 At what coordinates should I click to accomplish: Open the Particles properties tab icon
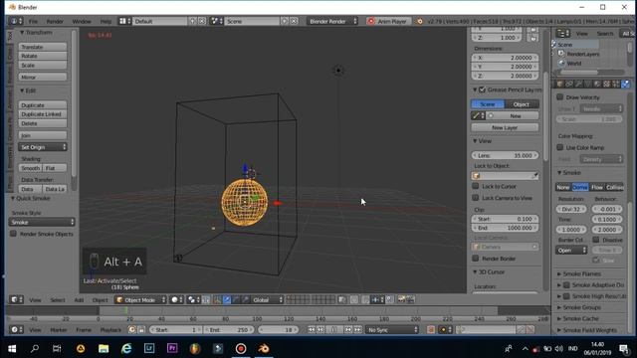click(616, 84)
